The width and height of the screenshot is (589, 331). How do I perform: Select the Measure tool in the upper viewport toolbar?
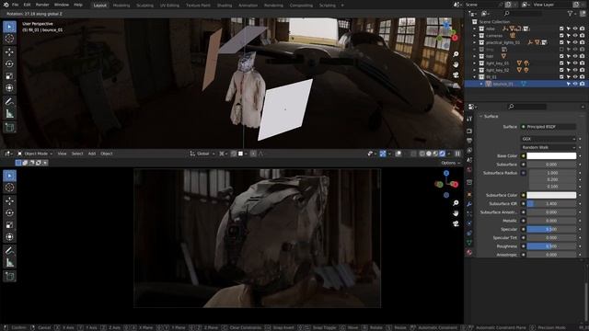coord(9,113)
